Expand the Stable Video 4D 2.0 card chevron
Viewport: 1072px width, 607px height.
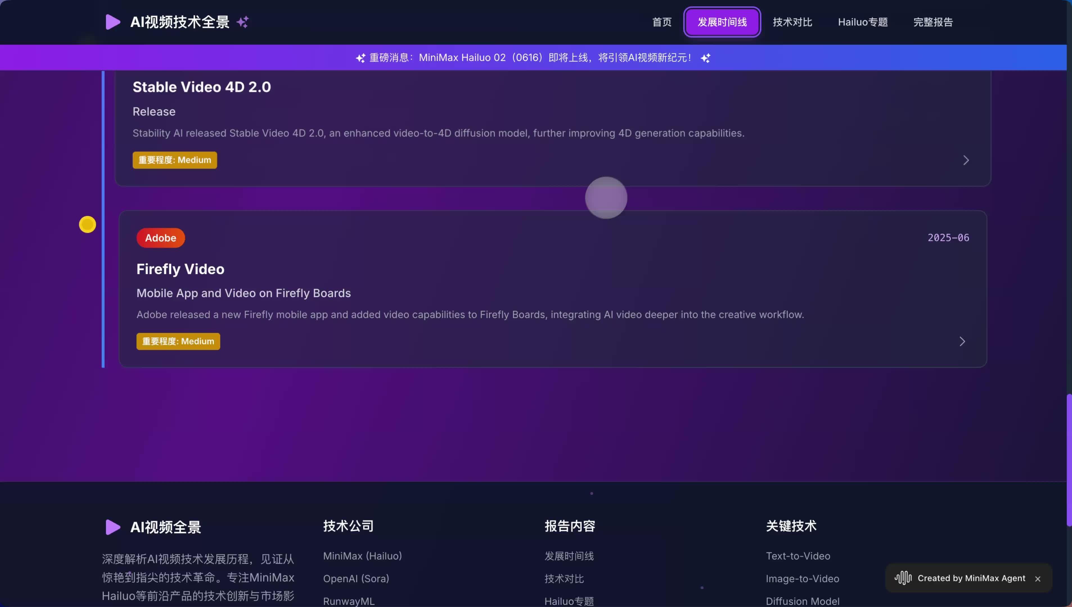[x=966, y=160]
